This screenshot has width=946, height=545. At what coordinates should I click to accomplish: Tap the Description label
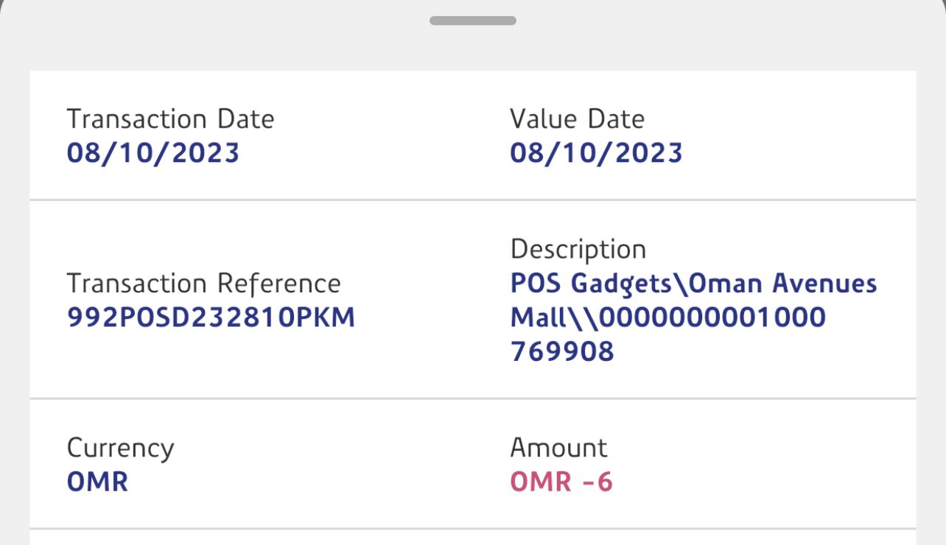point(578,250)
